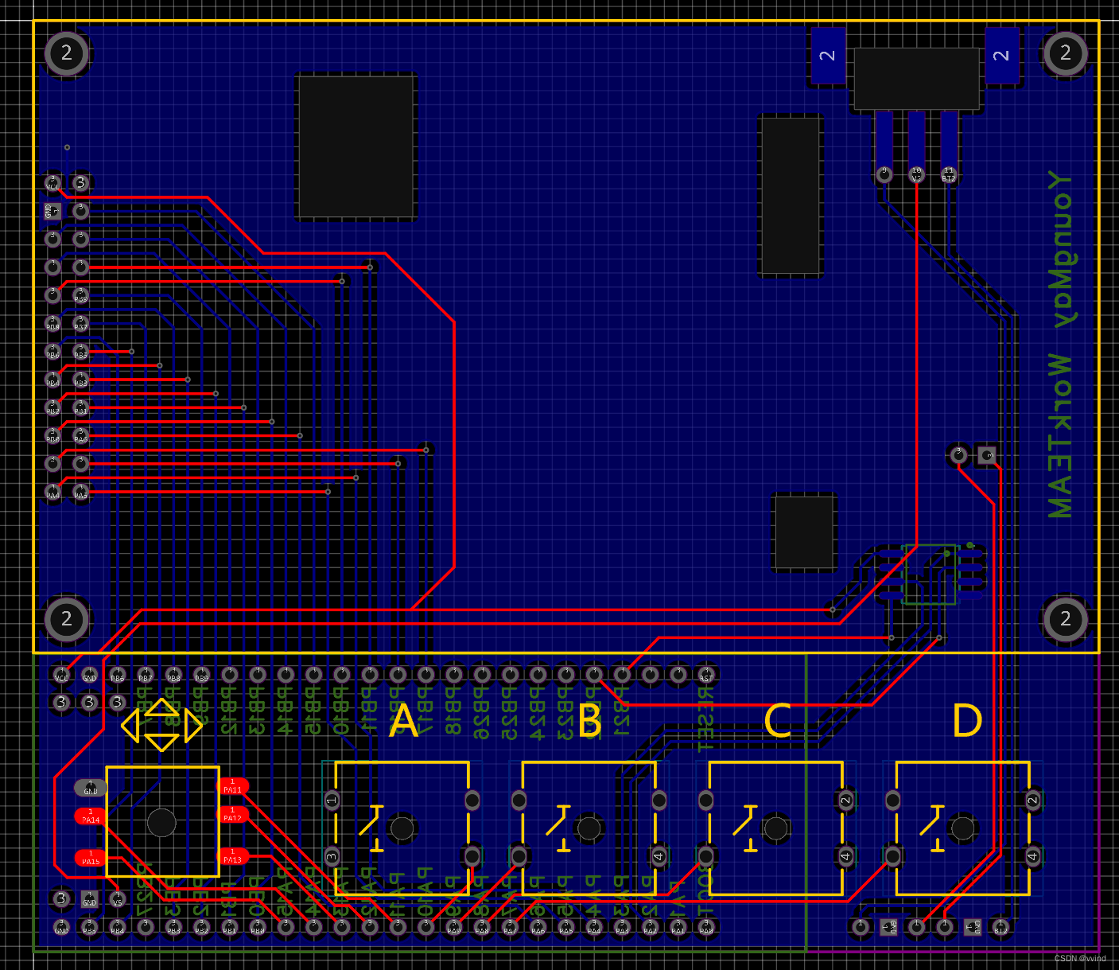Select pushbutton D footprint
Screen dimensions: 1119x970
(x=962, y=828)
